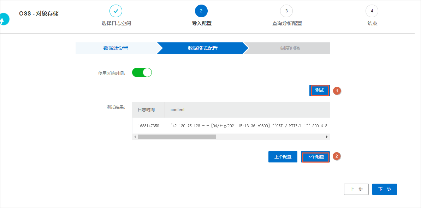421x208 pixels.
Task: Click the orange annotation badge 1
Action: [336, 91]
